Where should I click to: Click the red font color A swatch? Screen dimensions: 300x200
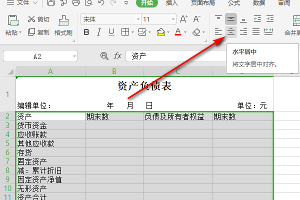pos(177,32)
